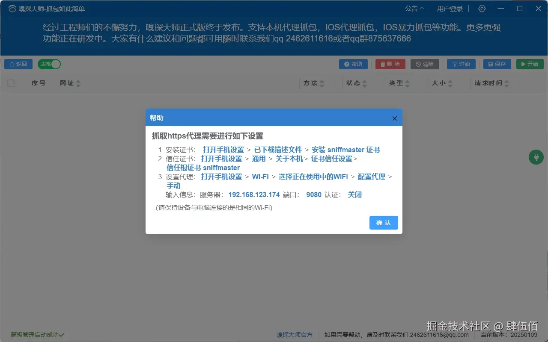Click the 手动 manual proxy text
This screenshot has width=548, height=342.
pos(173,186)
